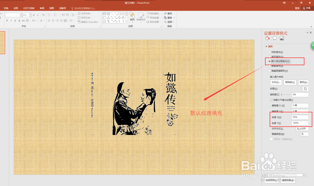The image size is (314, 186).
Task: Click the 剪贴板(C) clipboard button
Action: (x=290, y=82)
